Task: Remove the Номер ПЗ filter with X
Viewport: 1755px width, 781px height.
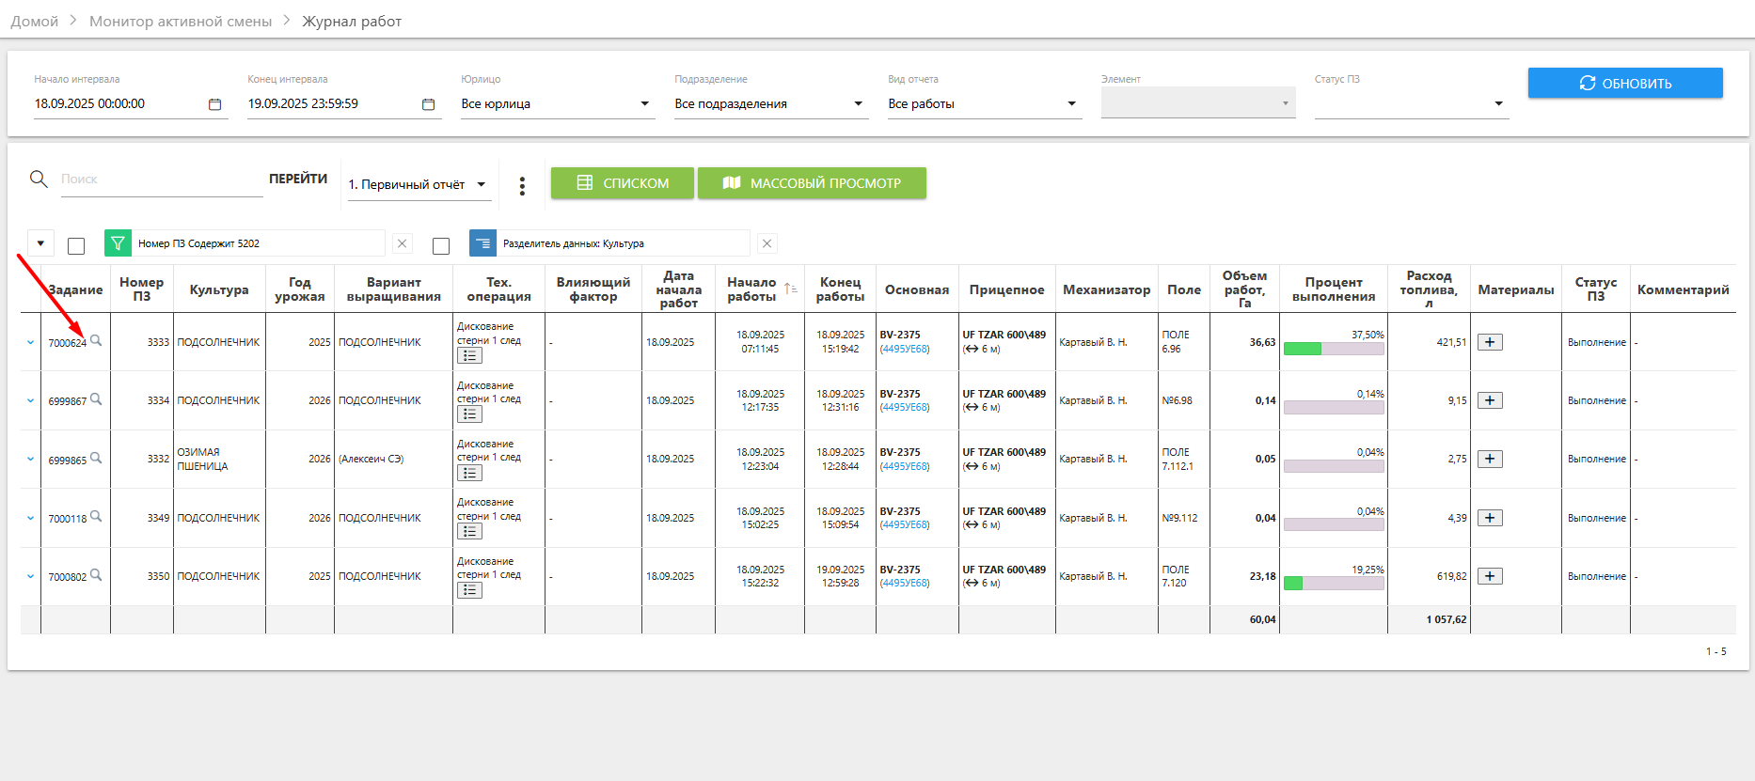Action: [x=403, y=243]
